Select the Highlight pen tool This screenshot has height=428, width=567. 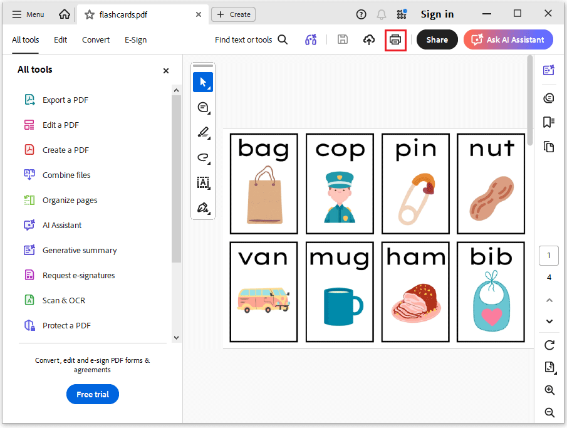[x=203, y=132]
